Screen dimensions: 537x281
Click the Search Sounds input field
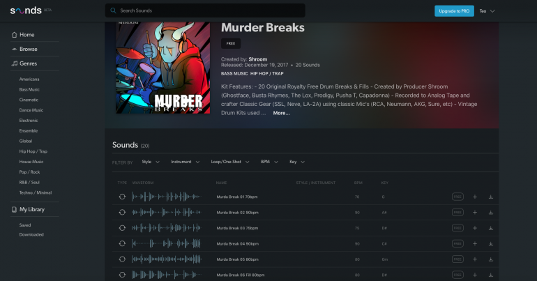click(x=205, y=10)
